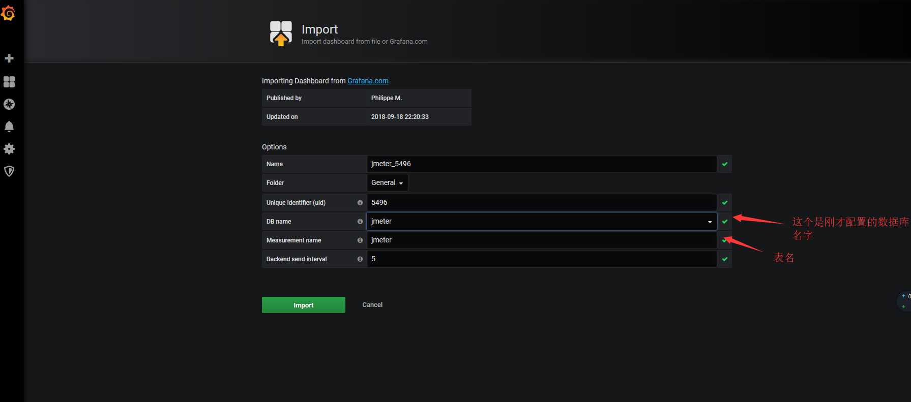Open Configuration gear icon in sidebar
The height and width of the screenshot is (402, 911).
click(x=9, y=149)
